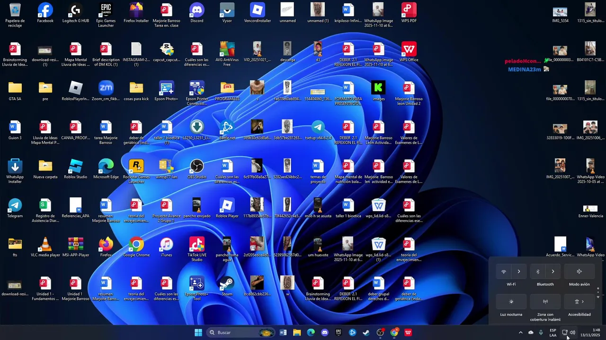Turn on Luz nocturna
This screenshot has height=340, width=606.
(x=511, y=301)
